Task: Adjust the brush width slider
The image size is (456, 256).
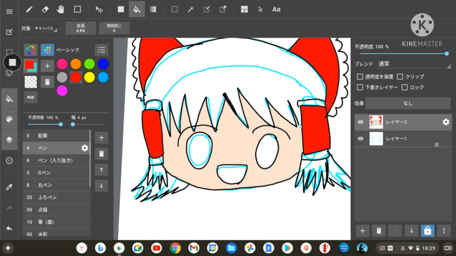Action: point(87,125)
